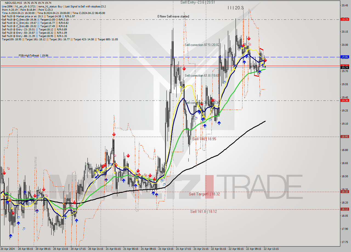Select the 18.95 price tag on axis

click(344, 137)
